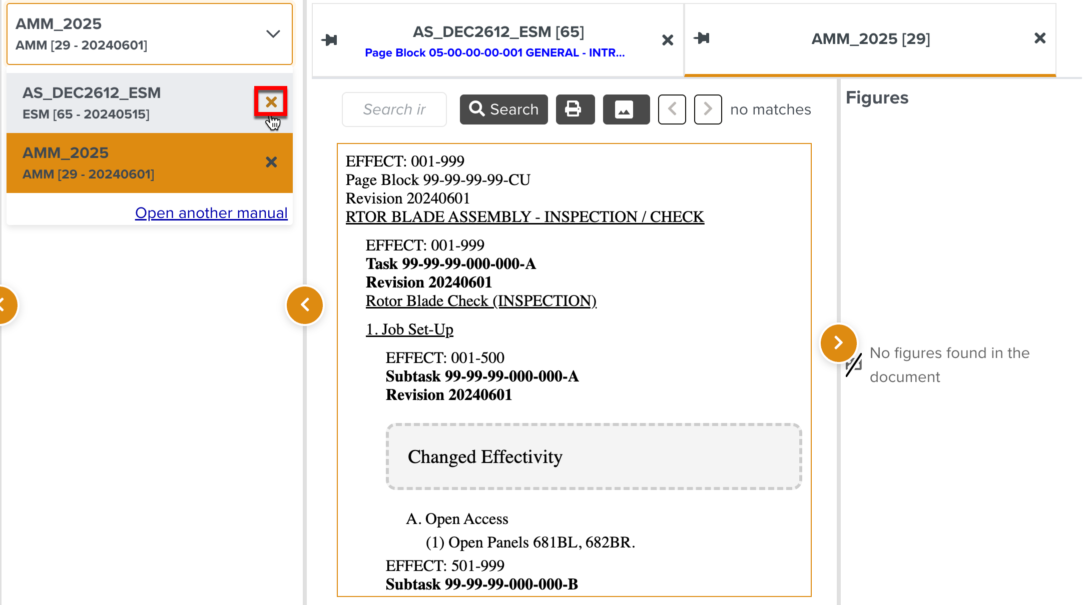Viewport: 1086px width, 605px height.
Task: Click the image/figures icon button
Action: click(x=626, y=109)
